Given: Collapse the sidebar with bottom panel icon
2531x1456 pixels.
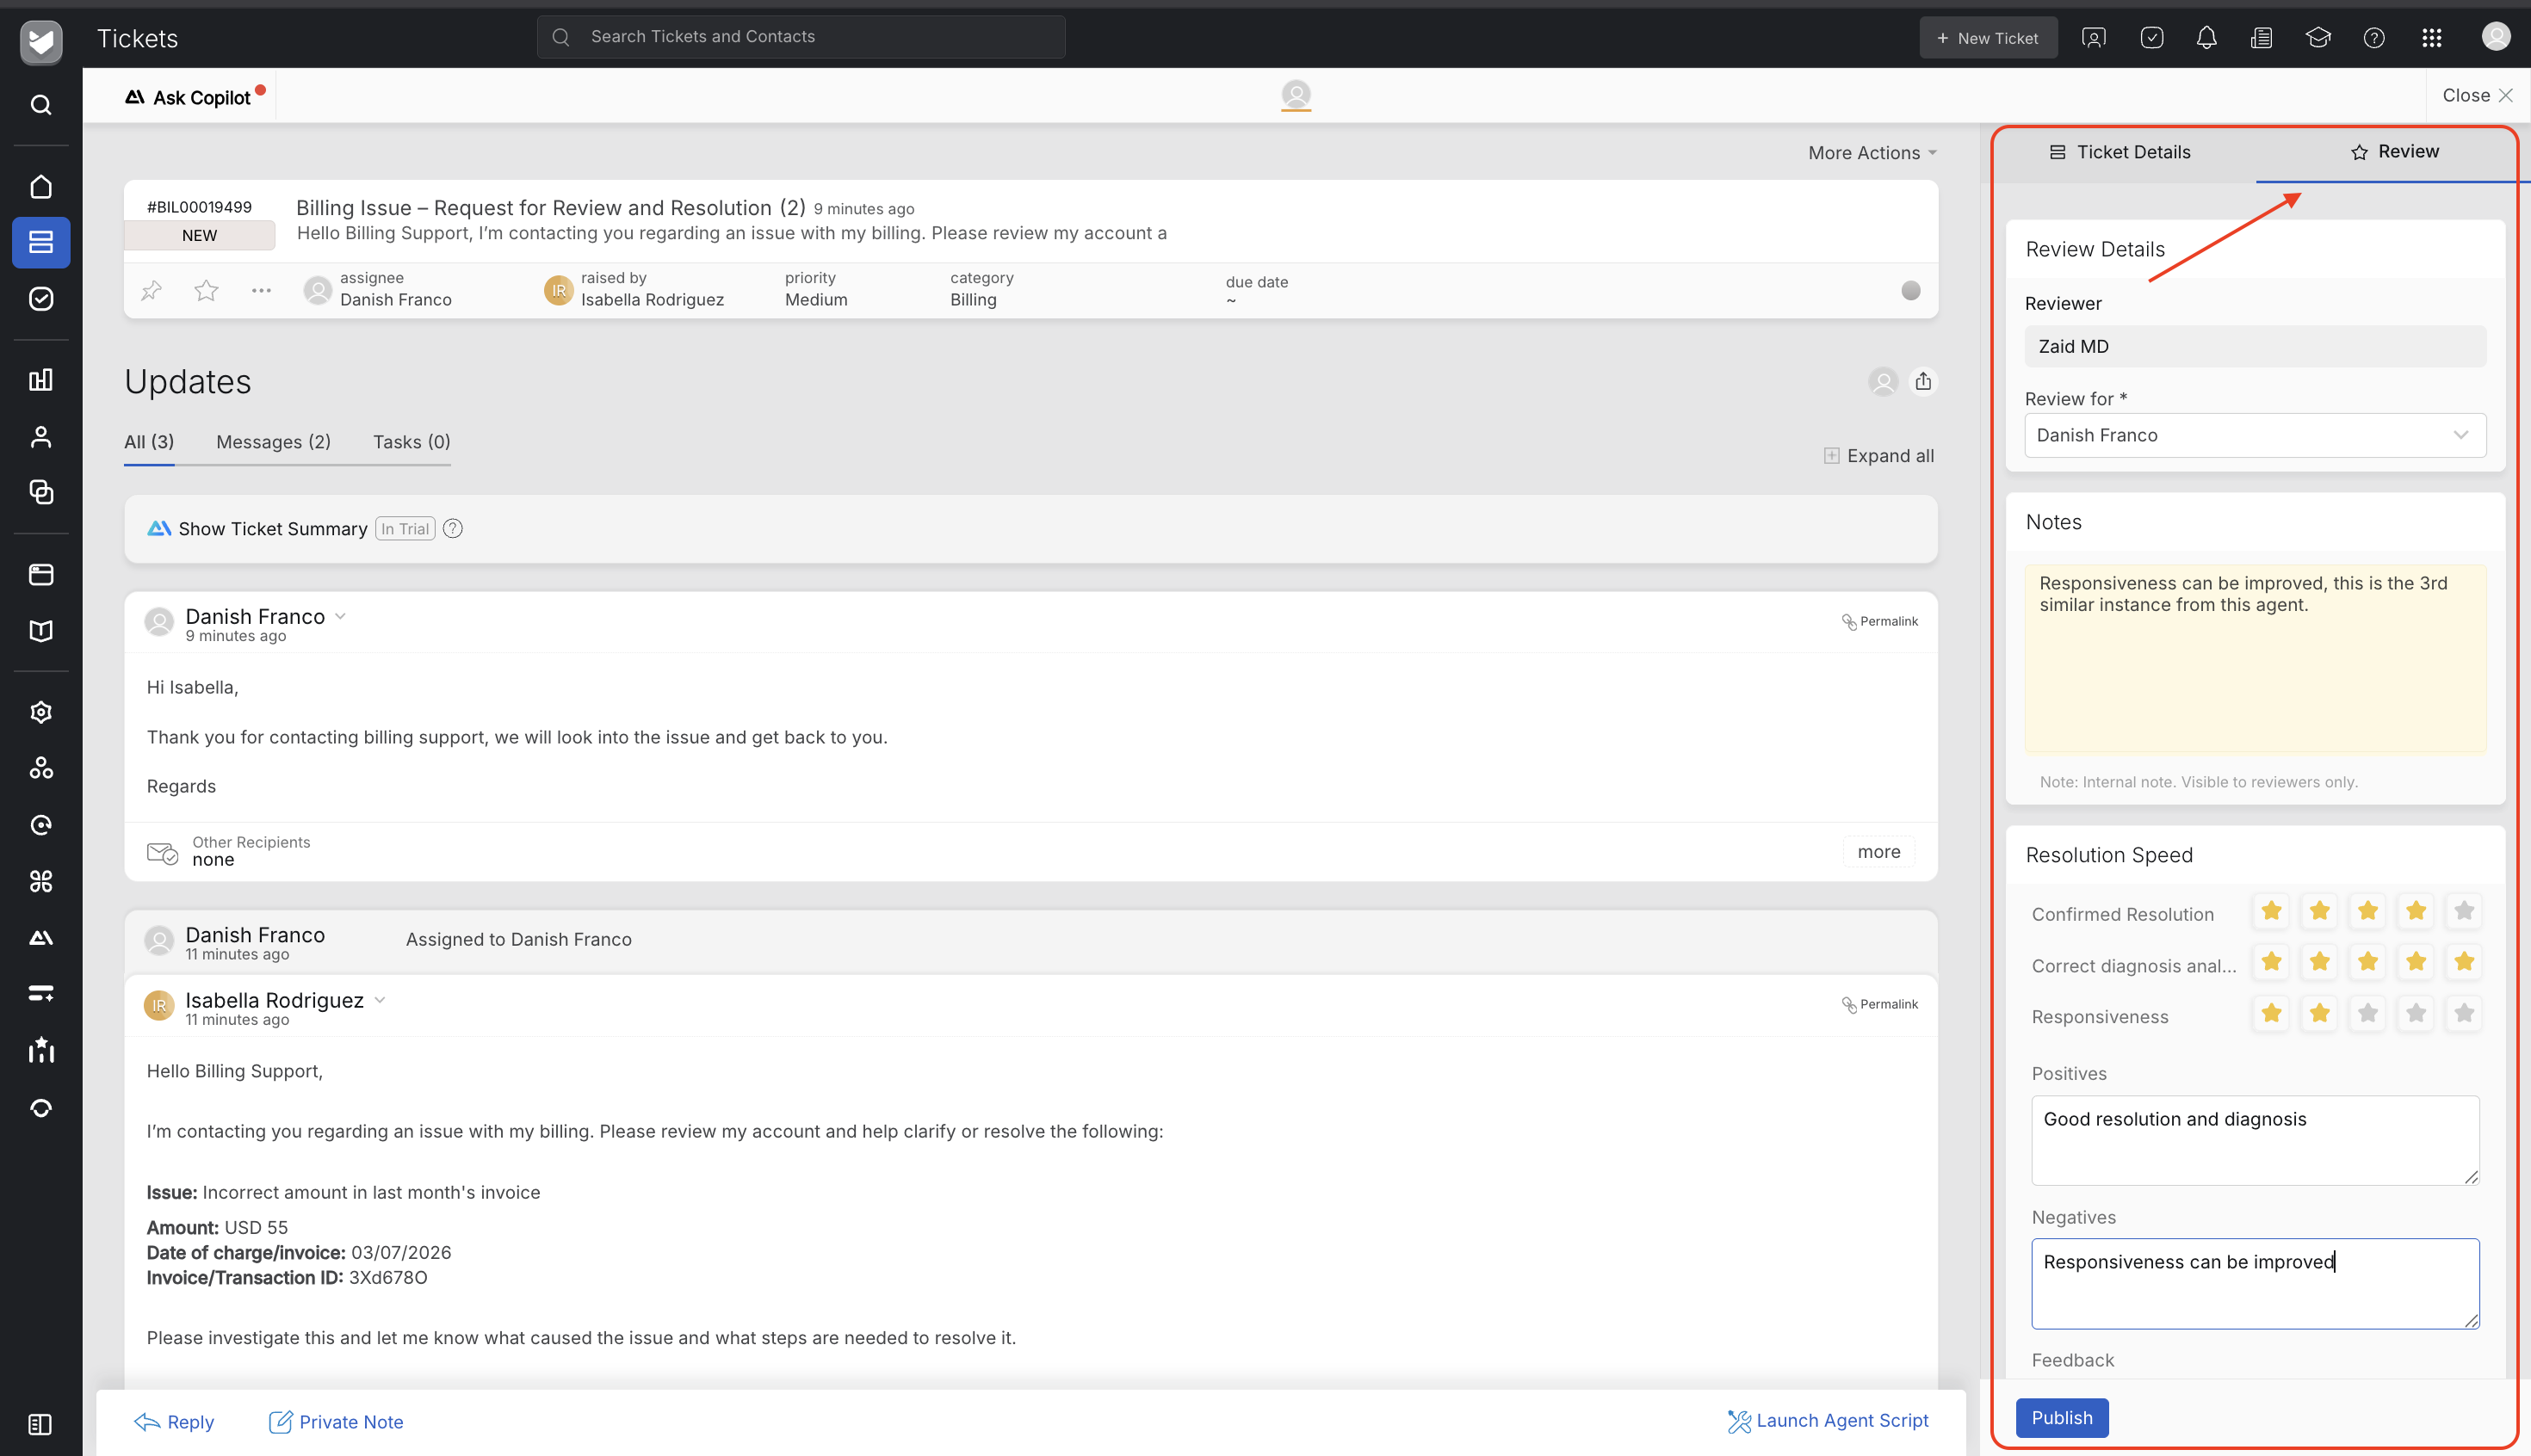Looking at the screenshot, I should pos(41,1424).
